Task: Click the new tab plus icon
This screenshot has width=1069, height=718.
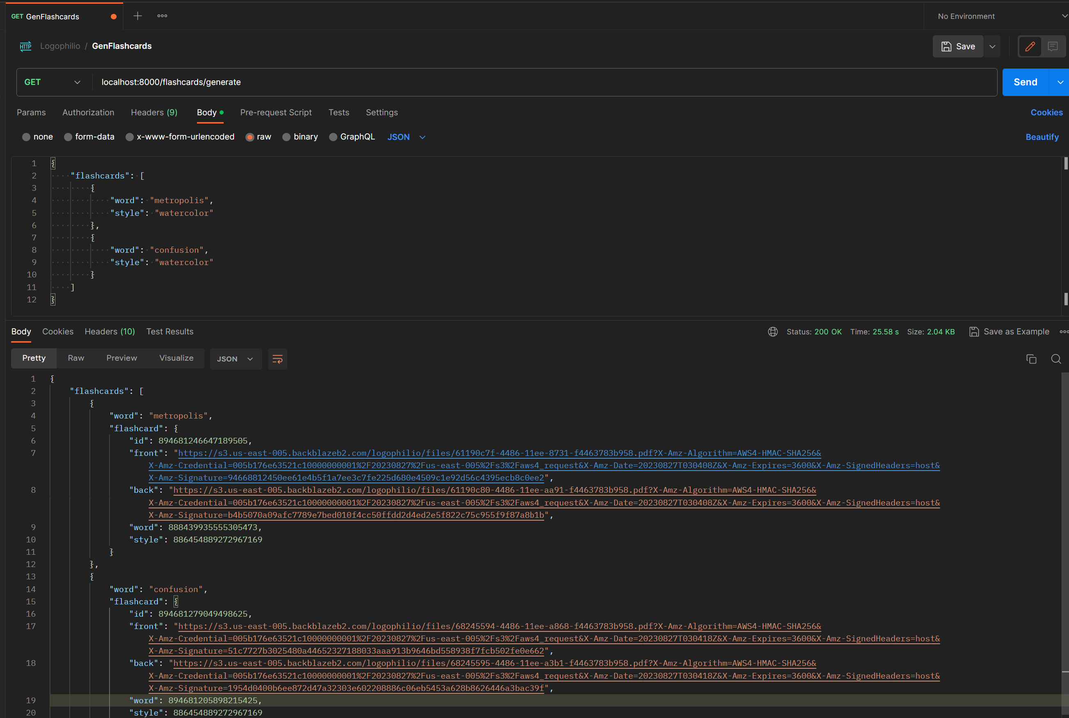Action: click(x=137, y=16)
